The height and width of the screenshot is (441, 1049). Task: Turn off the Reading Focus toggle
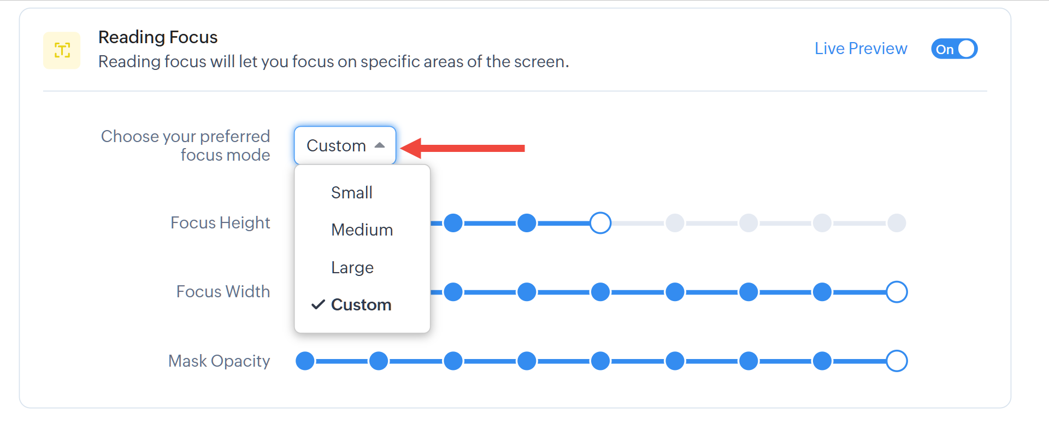click(x=954, y=49)
